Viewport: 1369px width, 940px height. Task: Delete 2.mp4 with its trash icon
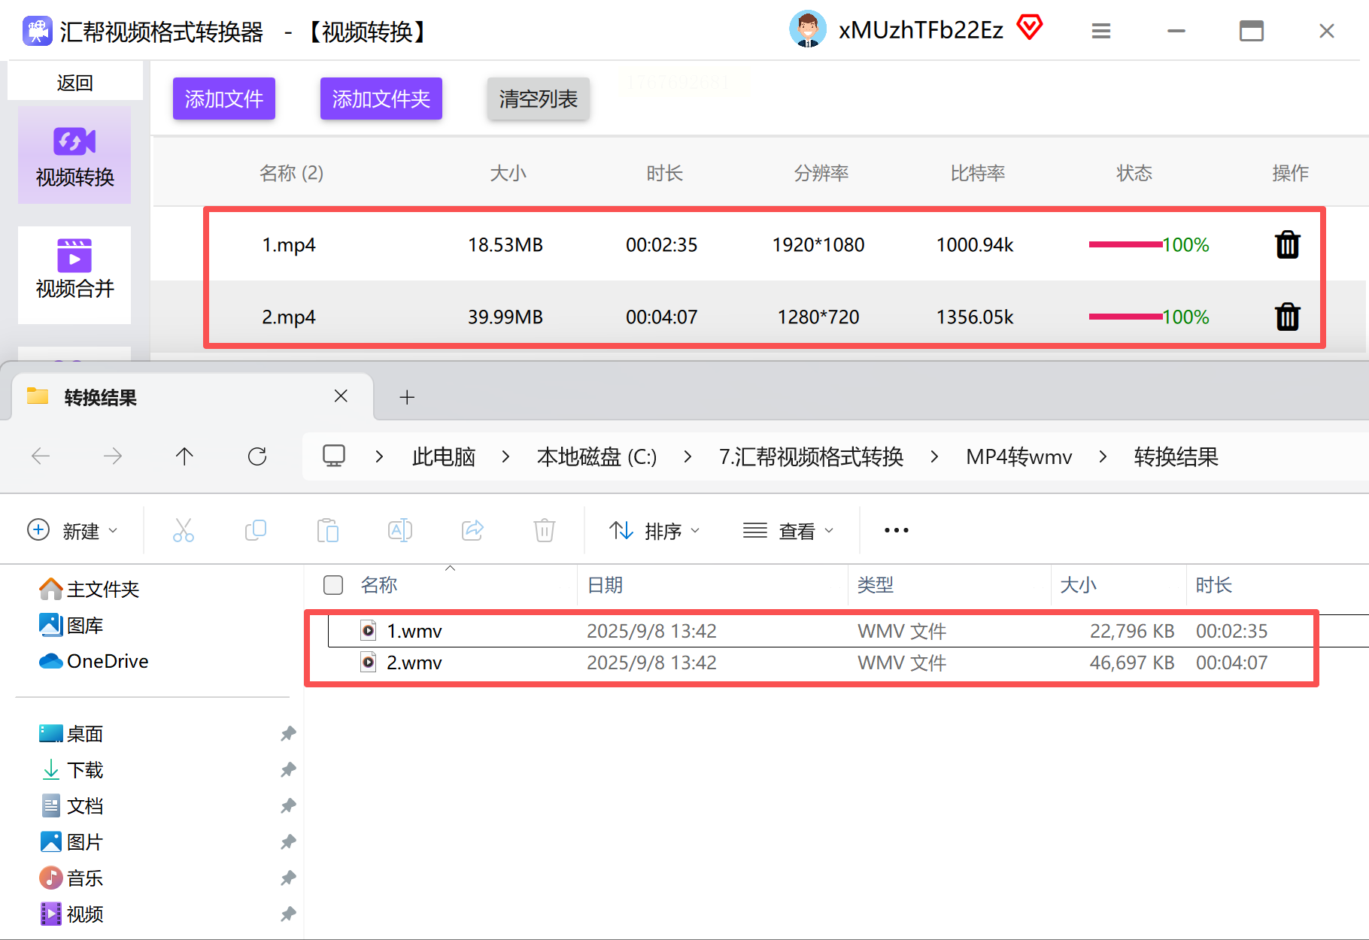(x=1287, y=317)
